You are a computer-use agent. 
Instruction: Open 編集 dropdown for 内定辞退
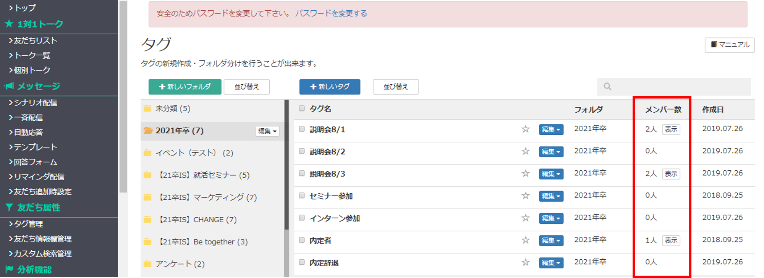(551, 262)
